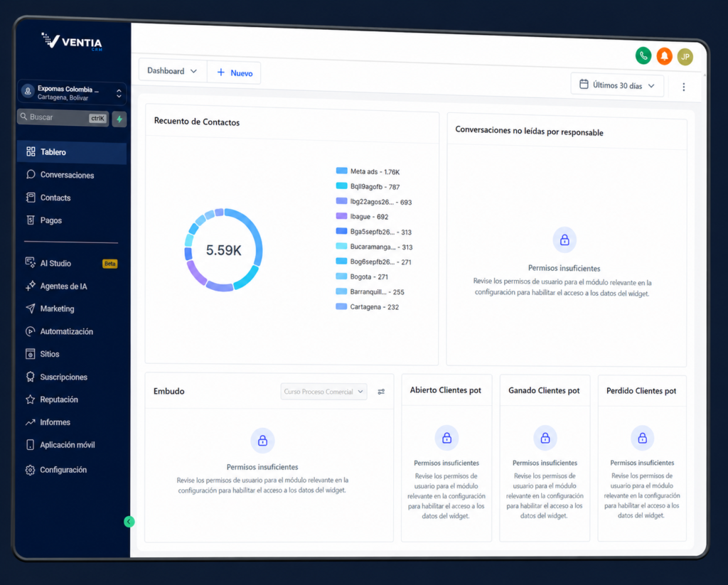Click the Ventia CRM logo
Screen dimensions: 728x585
(x=72, y=42)
